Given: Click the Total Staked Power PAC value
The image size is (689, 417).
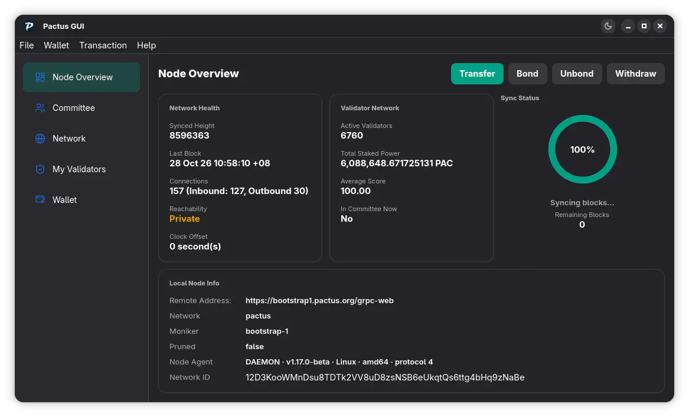Looking at the screenshot, I should 397,163.
